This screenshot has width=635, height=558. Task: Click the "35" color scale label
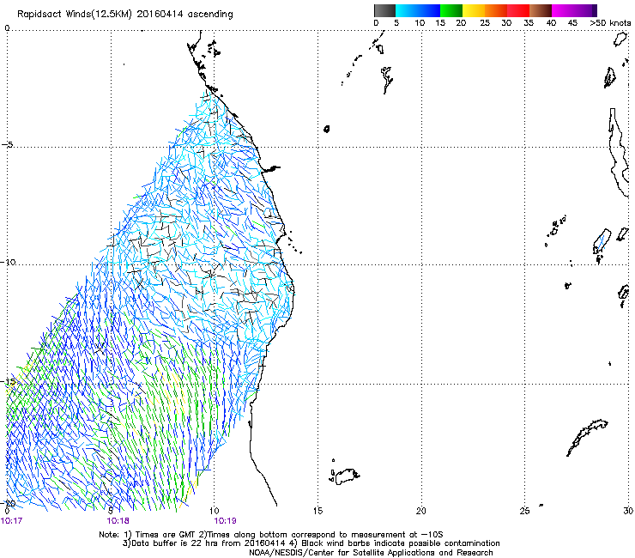(x=529, y=23)
